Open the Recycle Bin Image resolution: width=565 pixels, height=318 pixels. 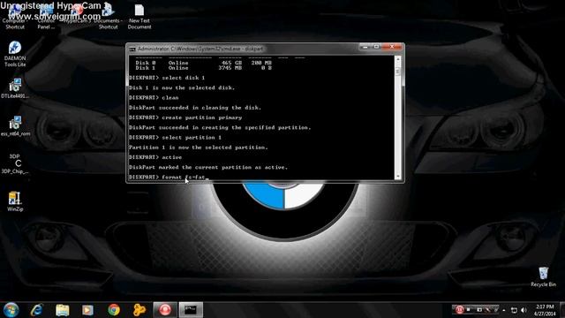pyautogui.click(x=543, y=276)
